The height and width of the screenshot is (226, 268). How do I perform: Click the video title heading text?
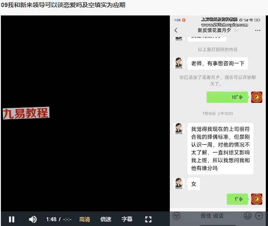63,5
